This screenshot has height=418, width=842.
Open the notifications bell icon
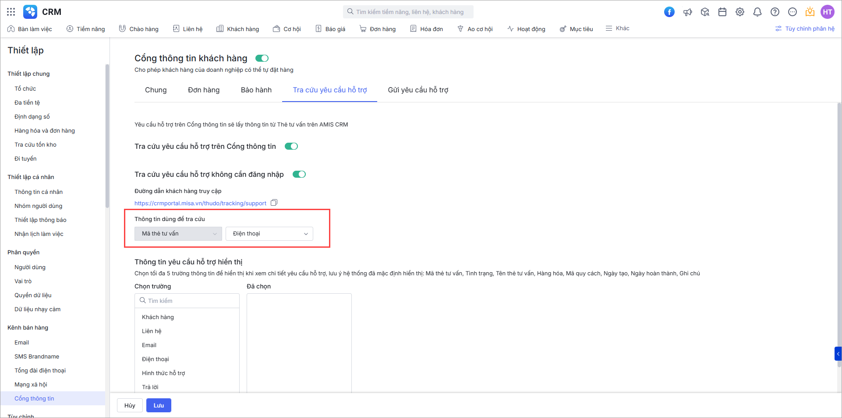[757, 12]
